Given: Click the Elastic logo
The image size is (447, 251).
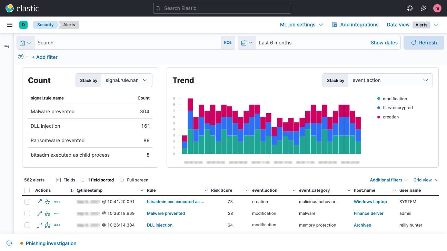Looking at the screenshot, I should pos(22,8).
